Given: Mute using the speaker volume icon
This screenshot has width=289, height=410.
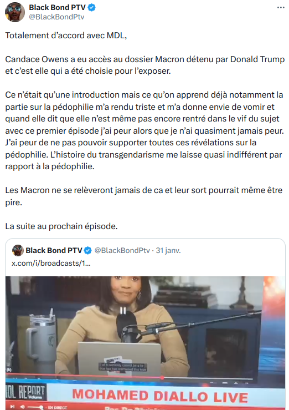Looking at the screenshot, I should point(23,407).
